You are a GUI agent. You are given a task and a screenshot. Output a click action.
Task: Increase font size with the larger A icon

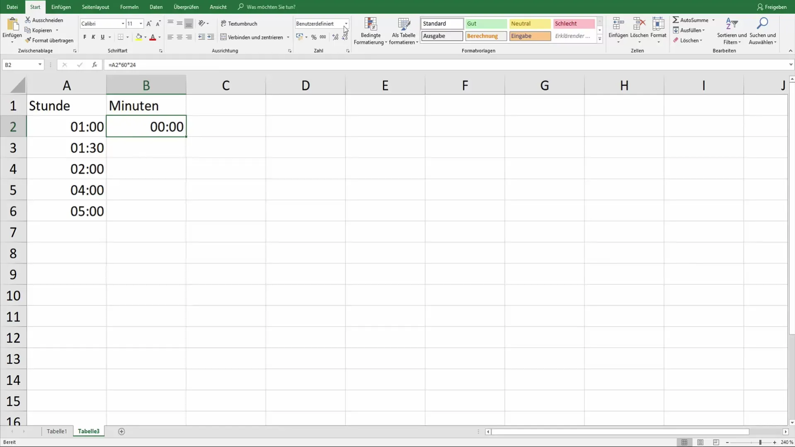(149, 24)
